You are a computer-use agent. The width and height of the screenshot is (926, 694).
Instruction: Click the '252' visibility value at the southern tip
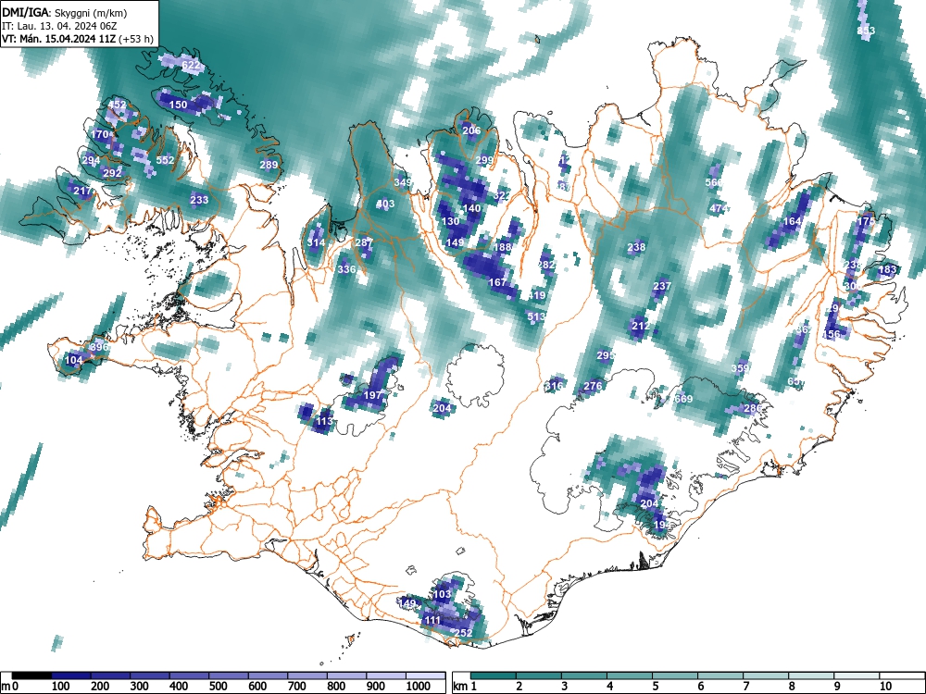(x=464, y=633)
